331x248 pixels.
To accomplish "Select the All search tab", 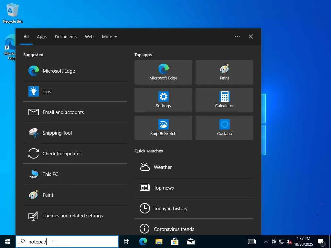I will [26, 37].
